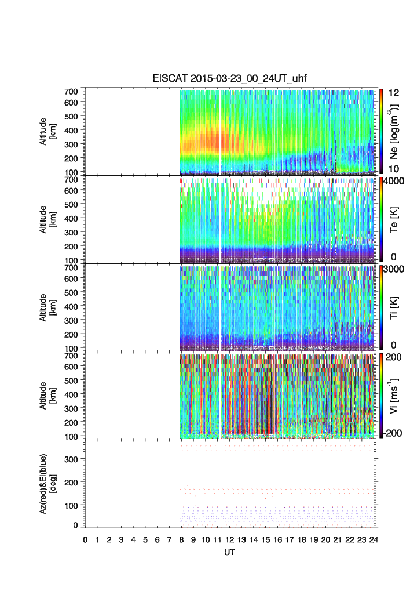Viewport: 410px width, 616px height.
Task: Click the "18" tick on UT axis
Action: tap(302, 540)
